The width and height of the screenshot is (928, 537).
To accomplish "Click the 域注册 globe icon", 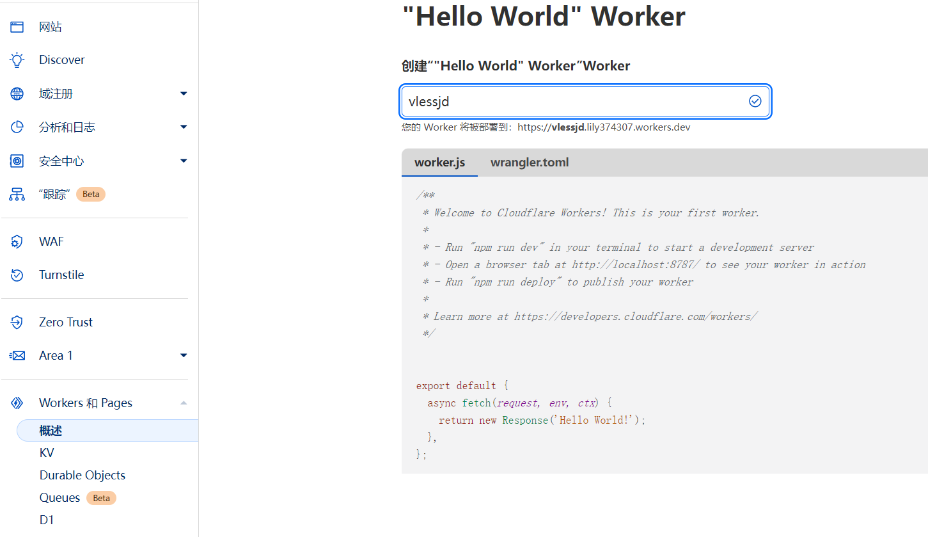I will point(17,94).
